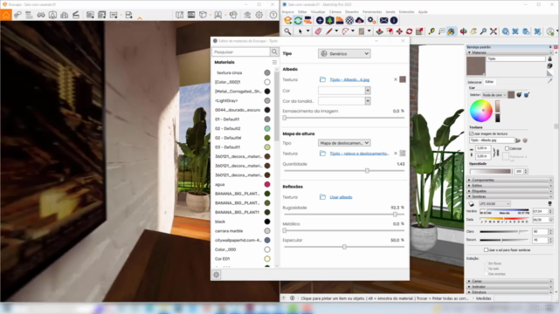Open Enscape visual settings eye icon
This screenshot has width=559, height=314.
[x=247, y=15]
